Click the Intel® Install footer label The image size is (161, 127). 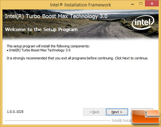click(122, 121)
